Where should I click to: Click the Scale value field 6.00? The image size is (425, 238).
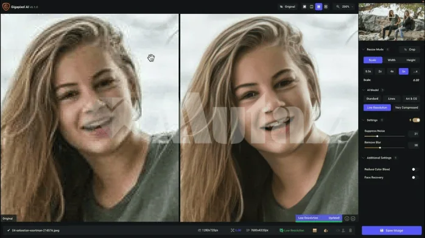pos(416,80)
